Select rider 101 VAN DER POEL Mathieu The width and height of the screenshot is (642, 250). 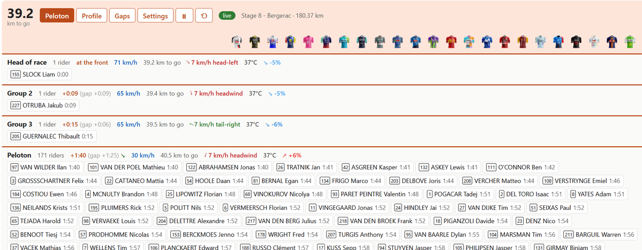pyautogui.click(x=133, y=168)
